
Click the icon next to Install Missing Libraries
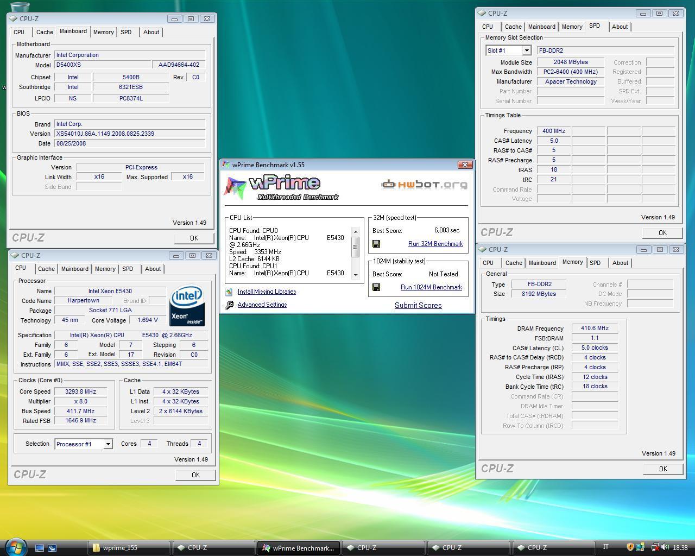coord(229,292)
